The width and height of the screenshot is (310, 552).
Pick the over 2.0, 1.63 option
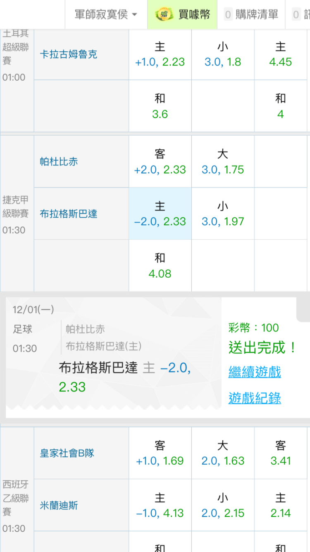pos(223,453)
